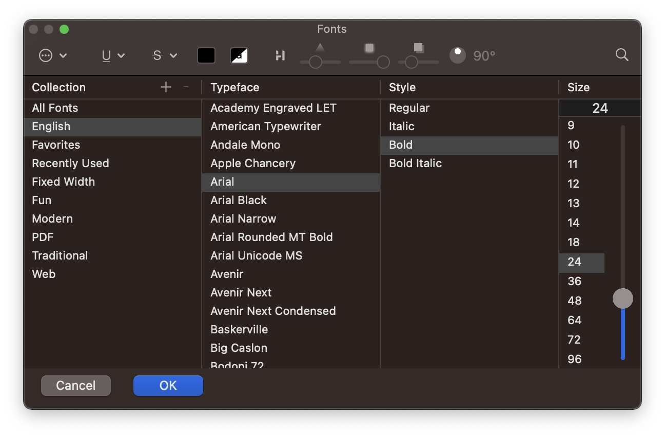Click the shadow angle wheel showing 90°
The height and width of the screenshot is (437, 665).
[457, 55]
